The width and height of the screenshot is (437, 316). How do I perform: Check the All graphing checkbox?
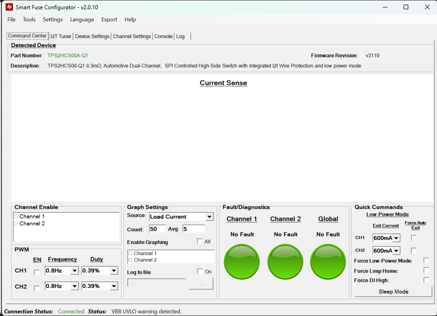(199, 242)
